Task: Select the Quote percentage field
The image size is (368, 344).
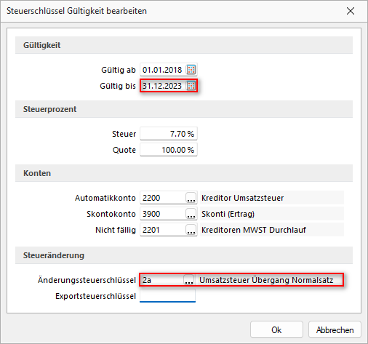Action: (169, 150)
